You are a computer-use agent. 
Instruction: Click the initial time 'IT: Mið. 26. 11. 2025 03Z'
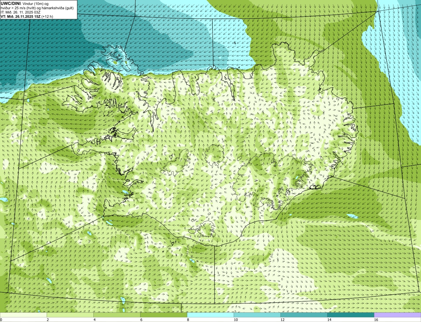[x=21, y=12]
